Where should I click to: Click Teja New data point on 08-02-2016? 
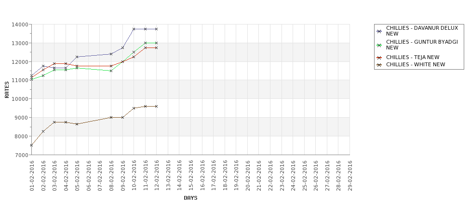coord(111,66)
